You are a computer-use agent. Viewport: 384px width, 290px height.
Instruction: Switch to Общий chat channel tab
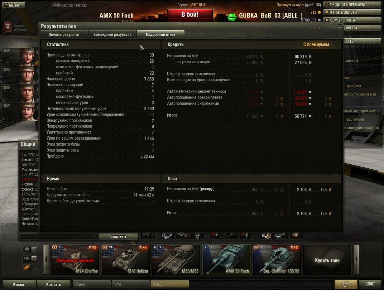coord(92,284)
